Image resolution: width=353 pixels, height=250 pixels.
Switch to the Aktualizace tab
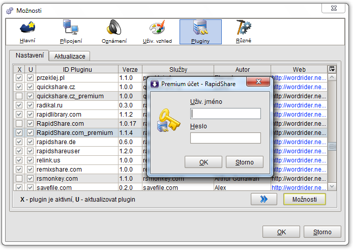click(70, 56)
